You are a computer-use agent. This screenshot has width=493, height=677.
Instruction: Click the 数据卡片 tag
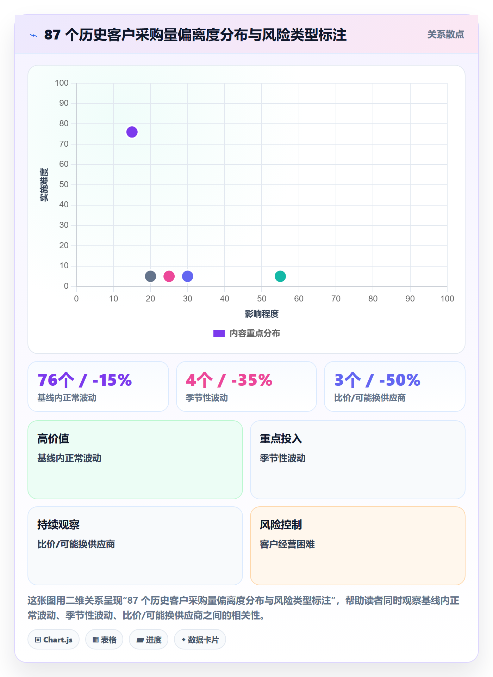coord(200,640)
